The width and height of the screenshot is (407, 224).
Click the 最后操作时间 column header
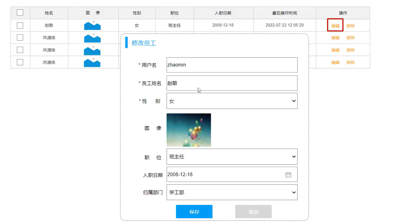(285, 13)
